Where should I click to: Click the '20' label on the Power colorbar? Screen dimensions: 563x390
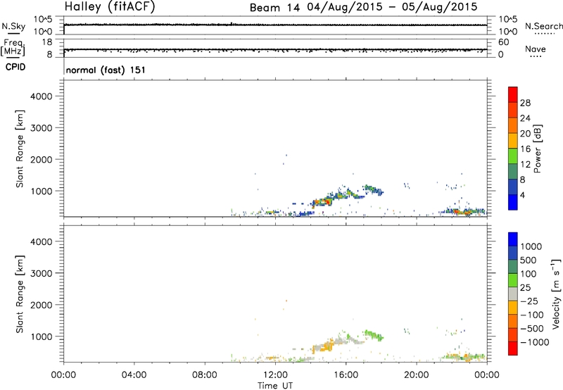coord(525,134)
